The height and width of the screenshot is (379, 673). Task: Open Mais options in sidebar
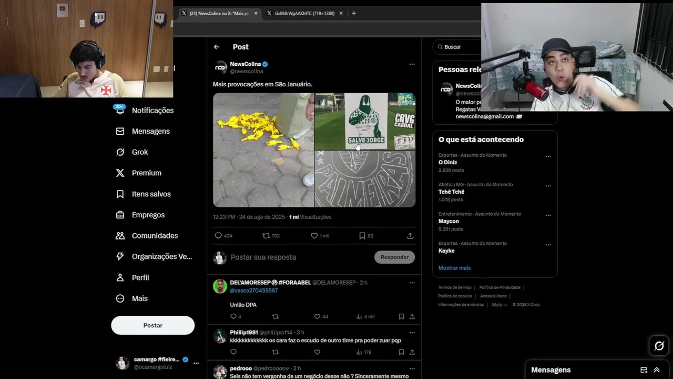click(x=132, y=298)
